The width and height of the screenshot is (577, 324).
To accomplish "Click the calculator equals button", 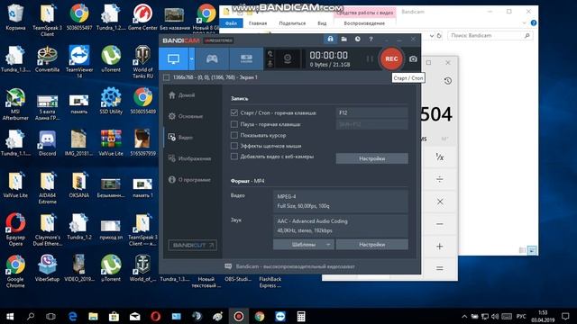I will [440, 269].
